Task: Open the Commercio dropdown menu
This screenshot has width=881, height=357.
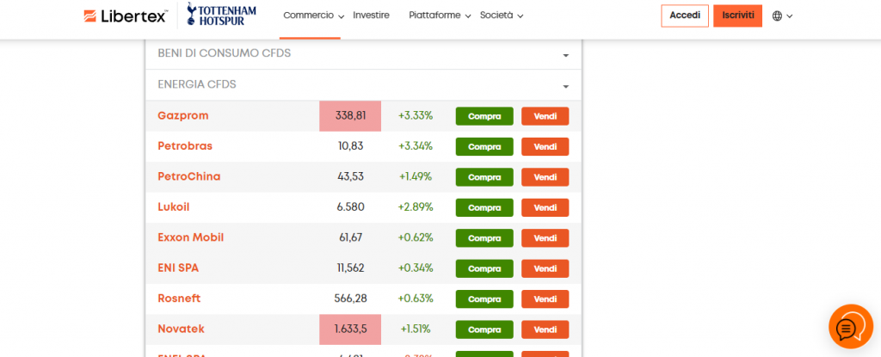Action: tap(313, 15)
